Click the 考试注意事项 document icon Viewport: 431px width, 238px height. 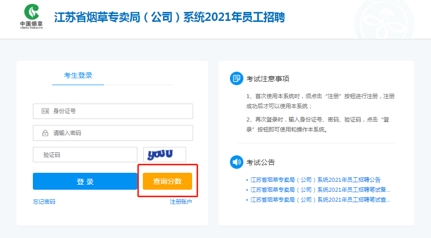236,79
